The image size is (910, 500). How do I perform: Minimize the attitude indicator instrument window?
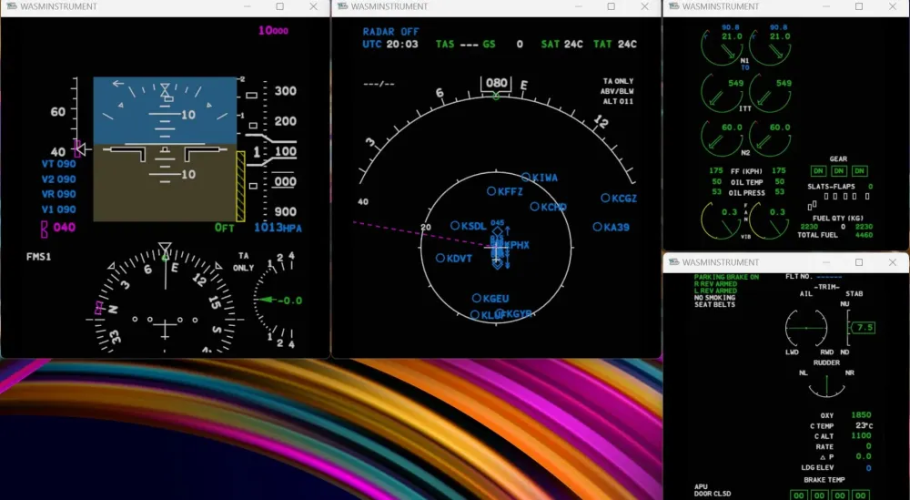pyautogui.click(x=248, y=6)
